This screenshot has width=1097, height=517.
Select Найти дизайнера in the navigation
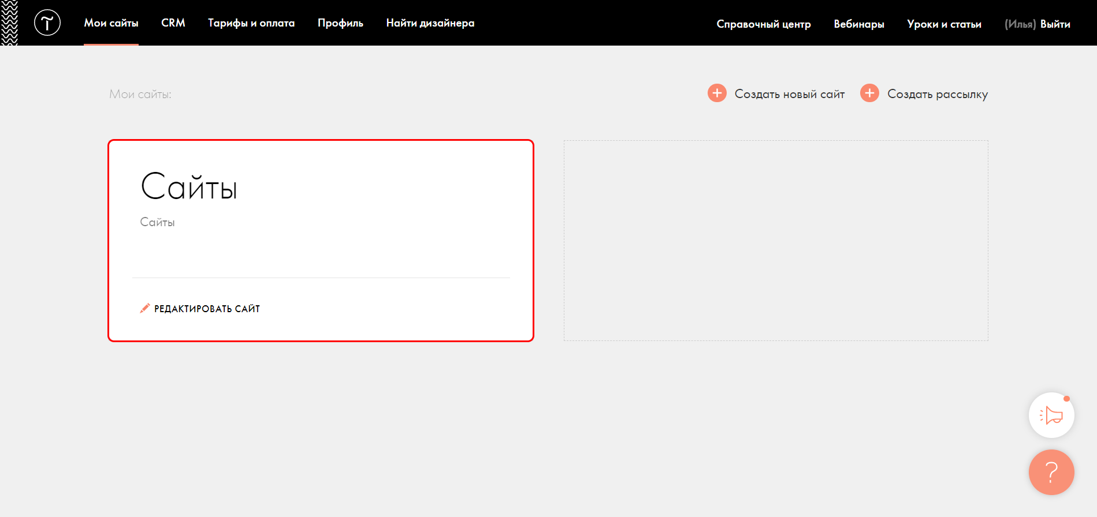[430, 23]
